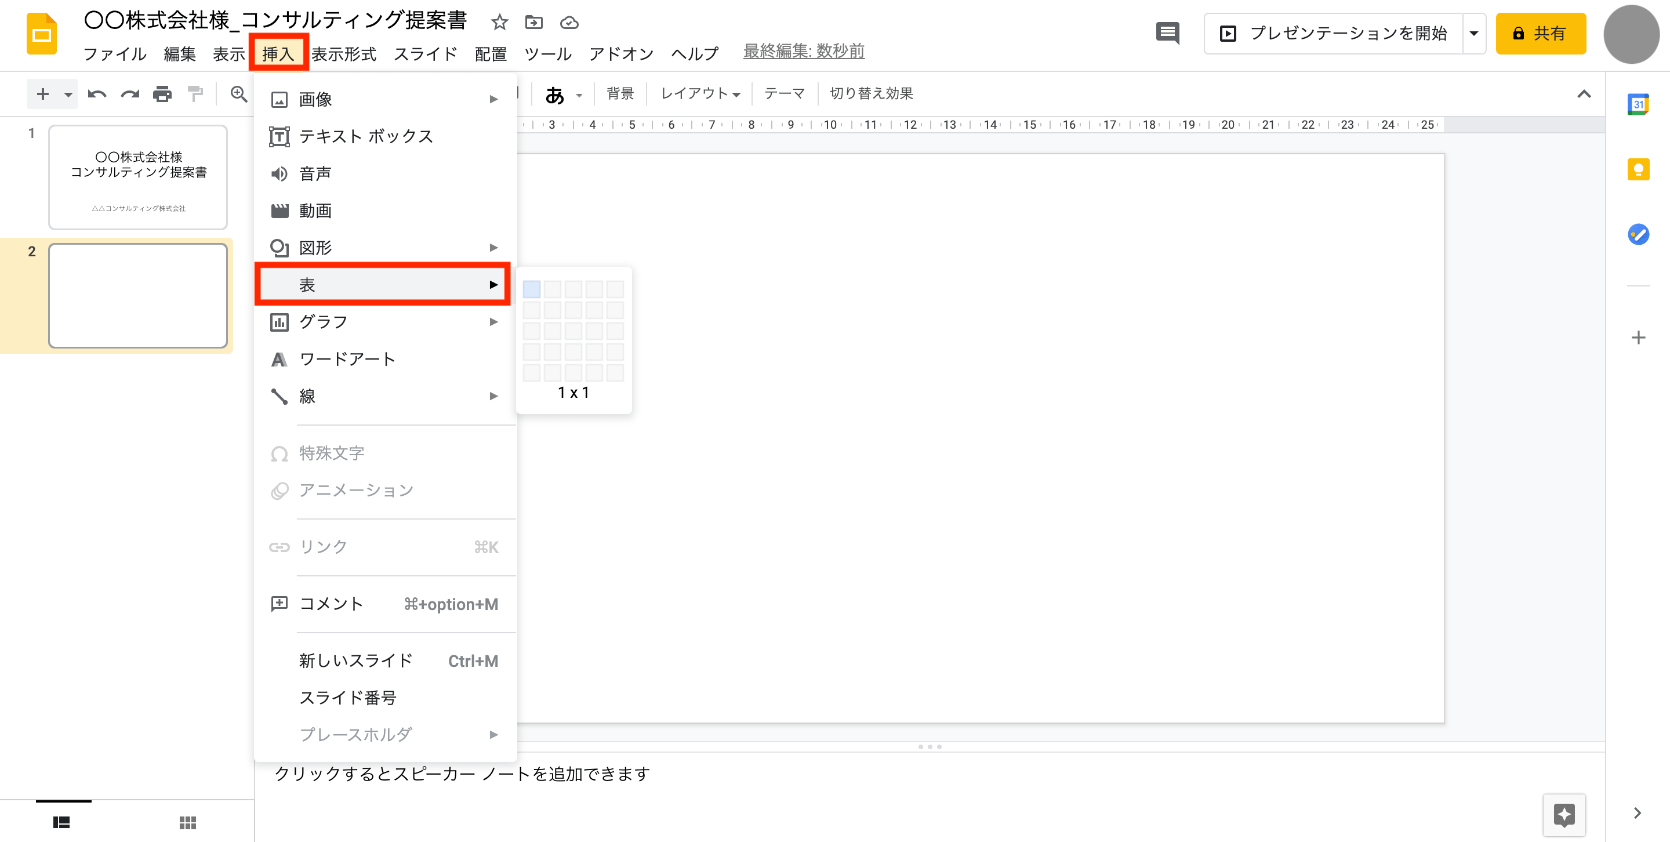Open the 表 submenu entry
The image size is (1670, 842).
tap(385, 285)
